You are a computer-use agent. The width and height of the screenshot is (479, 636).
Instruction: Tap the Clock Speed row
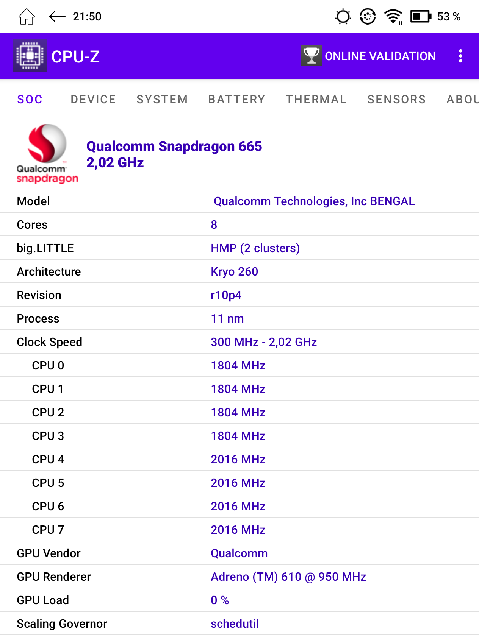[x=239, y=342]
